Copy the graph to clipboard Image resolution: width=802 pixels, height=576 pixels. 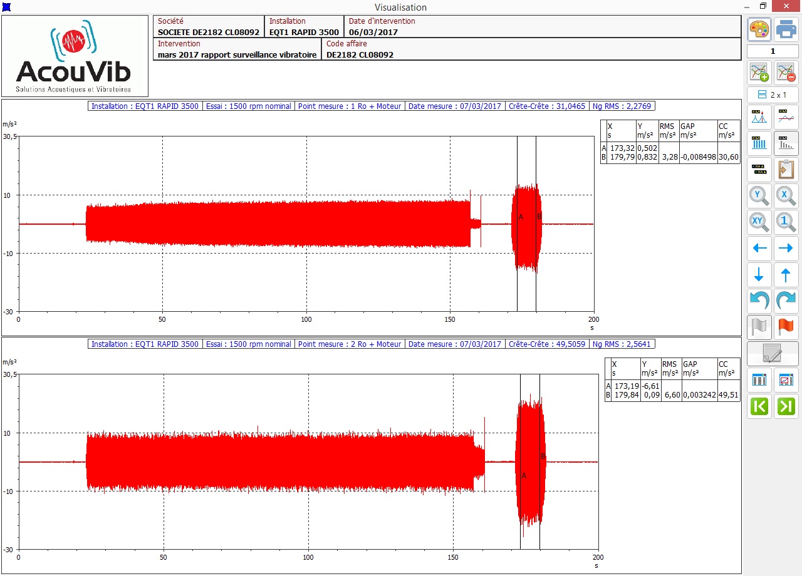pyautogui.click(x=786, y=170)
